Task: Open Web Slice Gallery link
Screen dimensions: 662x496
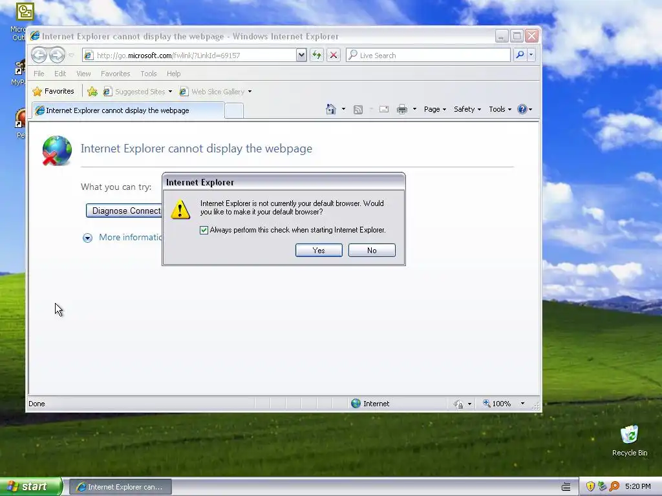Action: 215,92
